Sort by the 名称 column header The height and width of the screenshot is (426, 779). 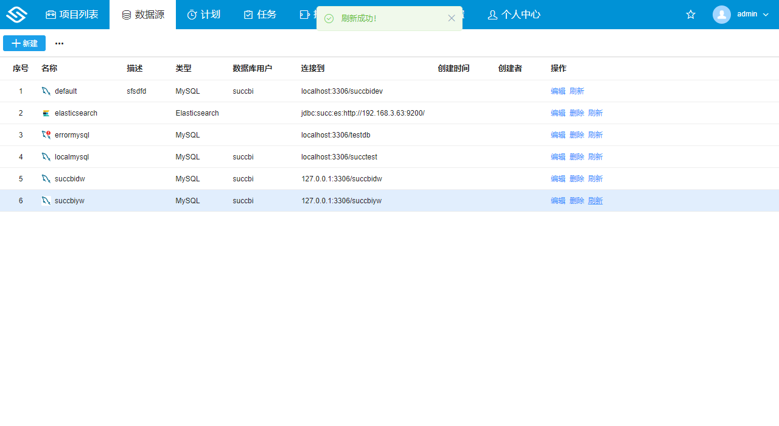(49, 68)
